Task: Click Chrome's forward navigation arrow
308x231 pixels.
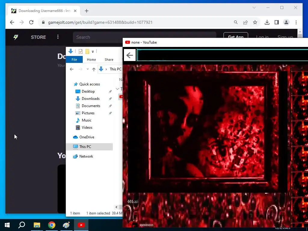Action: pyautogui.click(x=22, y=22)
